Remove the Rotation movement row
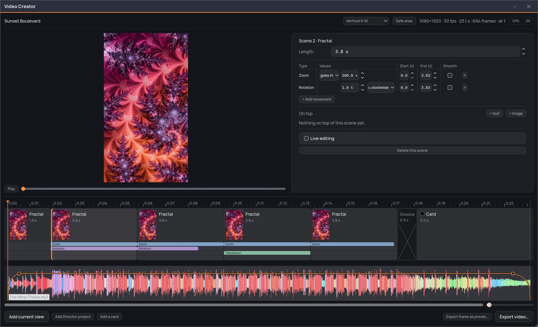Image resolution: width=538 pixels, height=327 pixels. click(x=465, y=87)
